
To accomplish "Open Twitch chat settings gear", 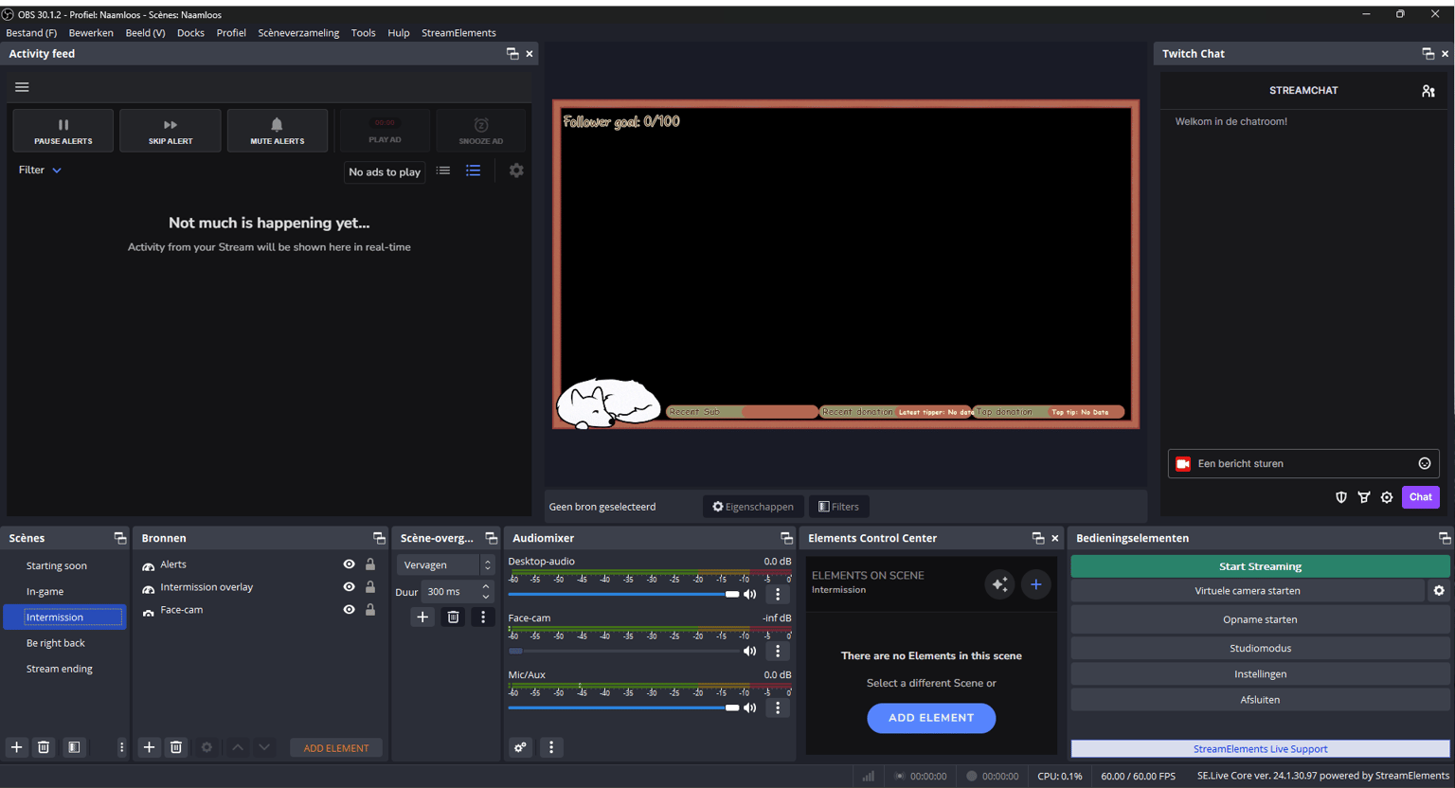I will 1387,497.
